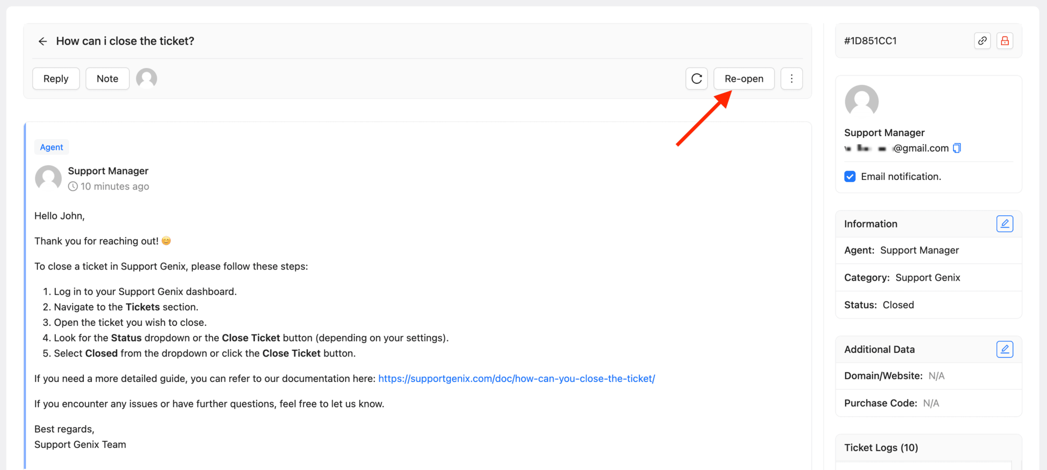The width and height of the screenshot is (1047, 470).
Task: Click the Re-open button
Action: coord(743,78)
